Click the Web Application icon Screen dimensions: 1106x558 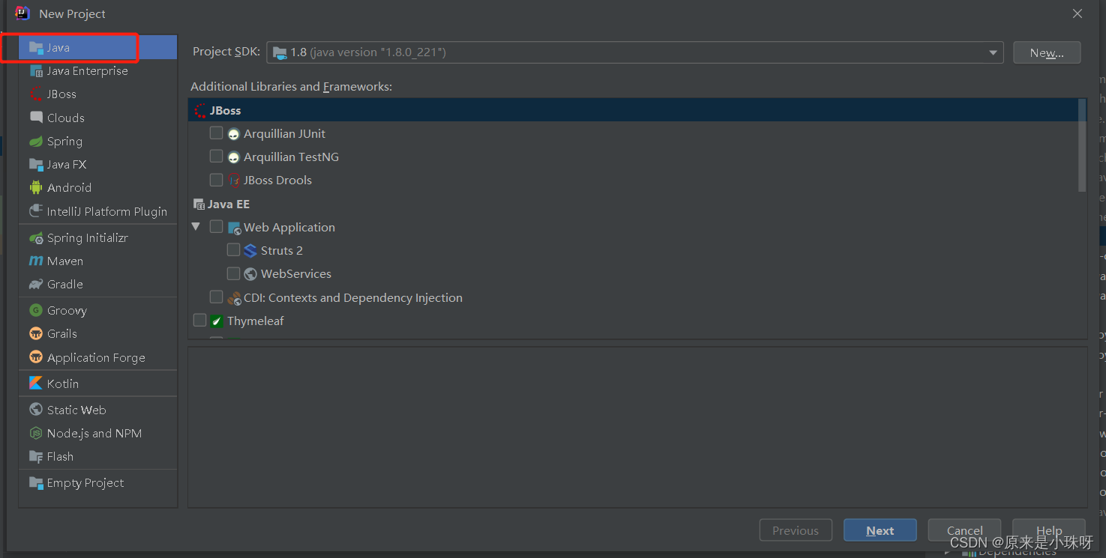(234, 228)
